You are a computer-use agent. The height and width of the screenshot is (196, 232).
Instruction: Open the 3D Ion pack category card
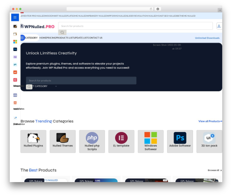point(209,141)
